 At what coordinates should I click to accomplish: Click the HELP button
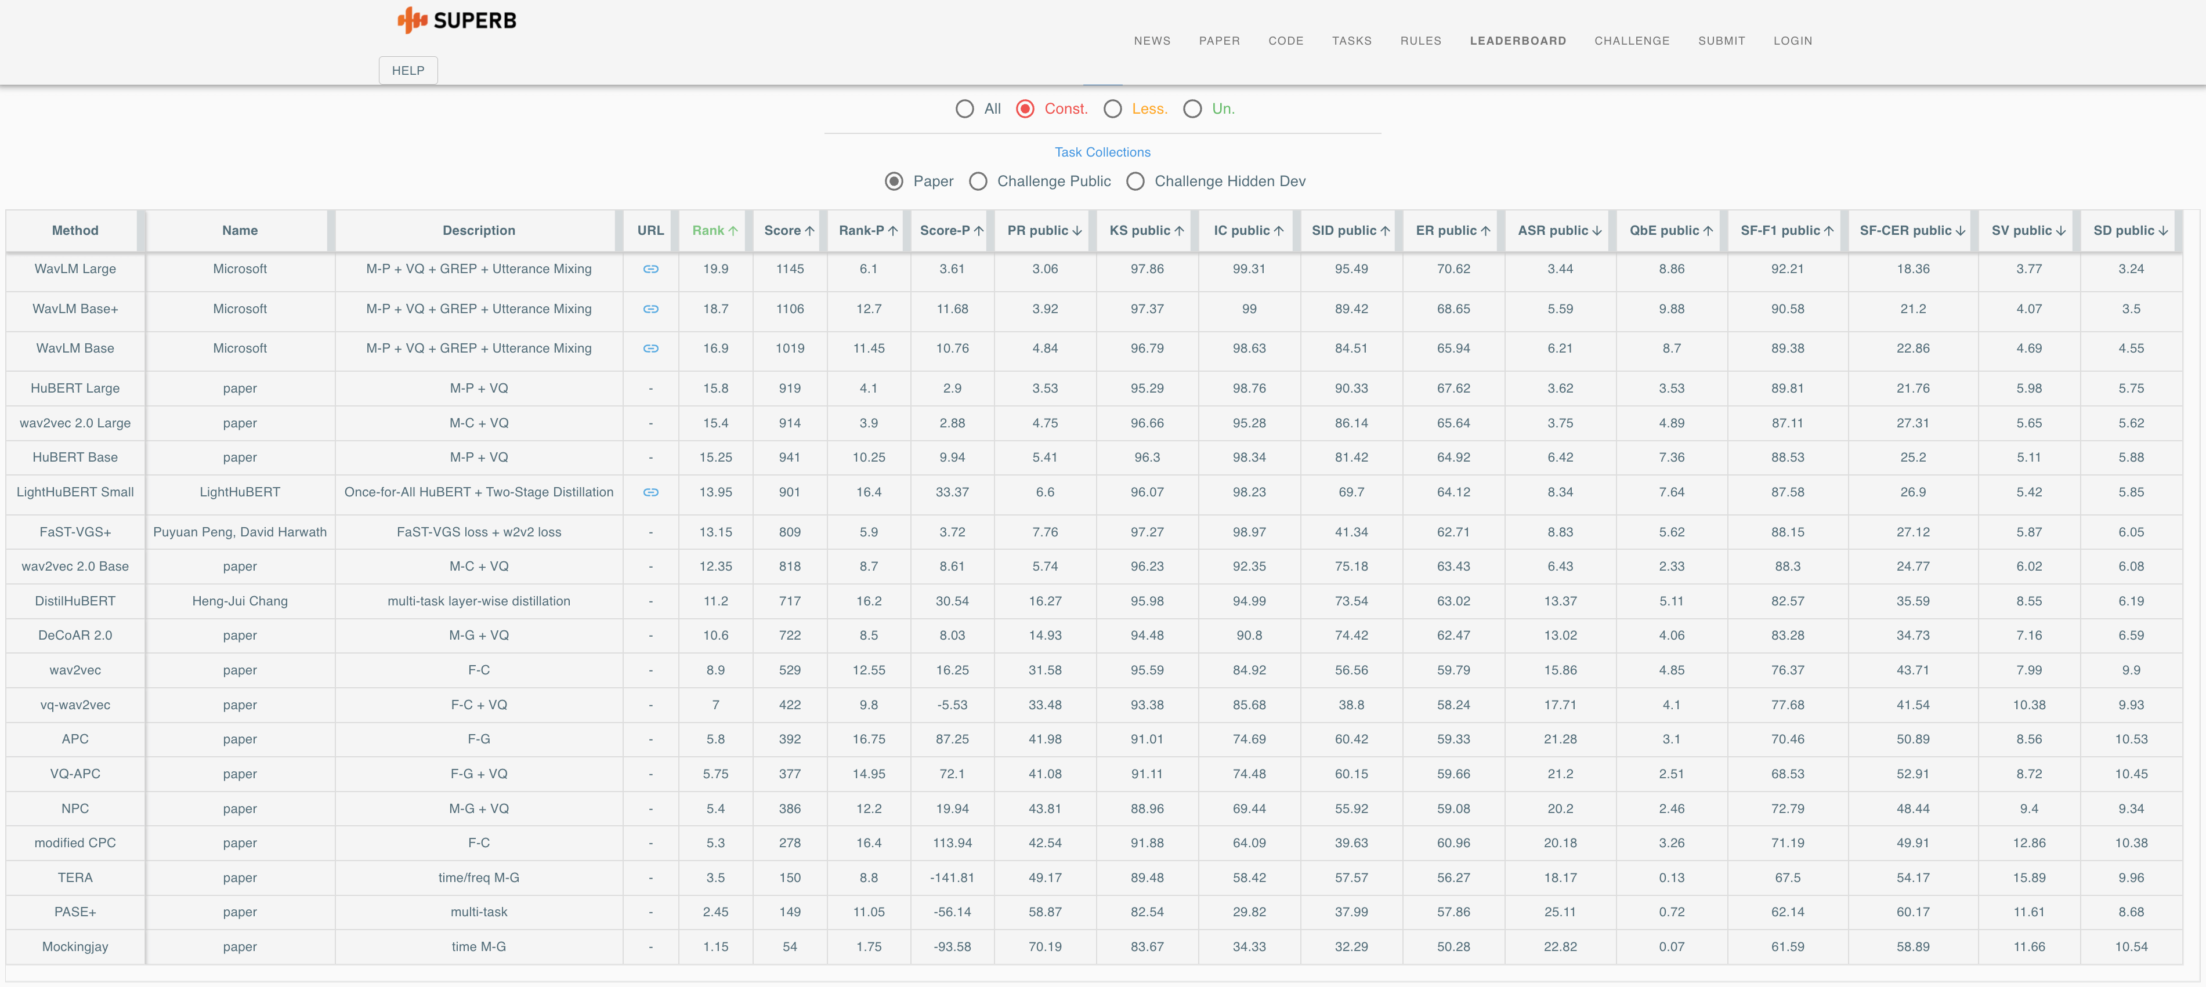pyautogui.click(x=408, y=70)
